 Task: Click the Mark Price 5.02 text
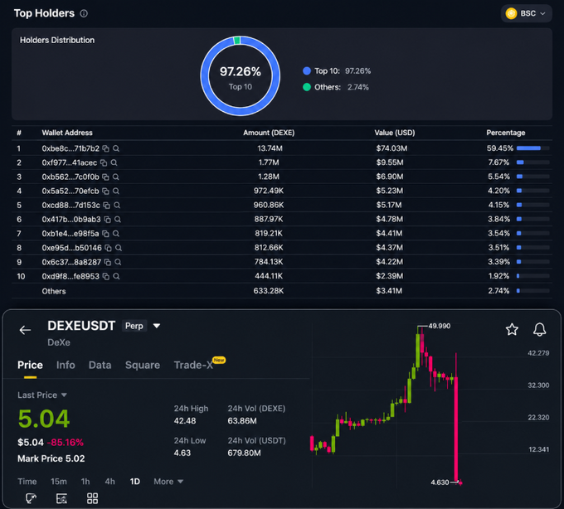click(51, 458)
